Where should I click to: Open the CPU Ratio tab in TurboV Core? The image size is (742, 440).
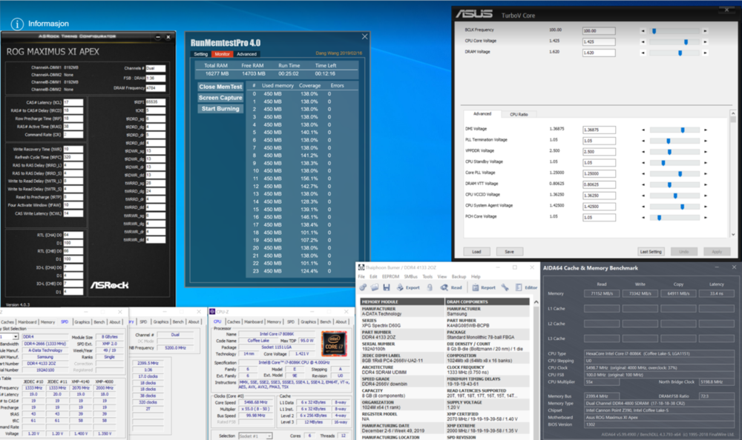[519, 114]
